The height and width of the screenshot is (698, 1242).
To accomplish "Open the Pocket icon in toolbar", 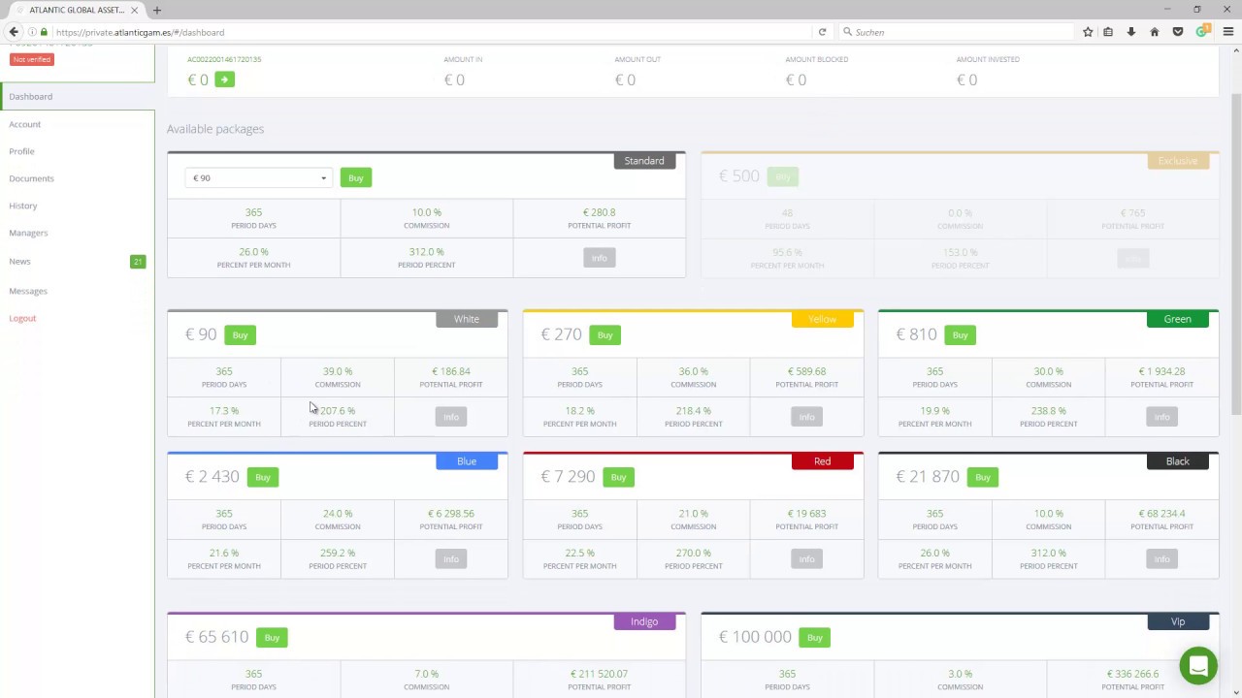I will (x=1177, y=32).
